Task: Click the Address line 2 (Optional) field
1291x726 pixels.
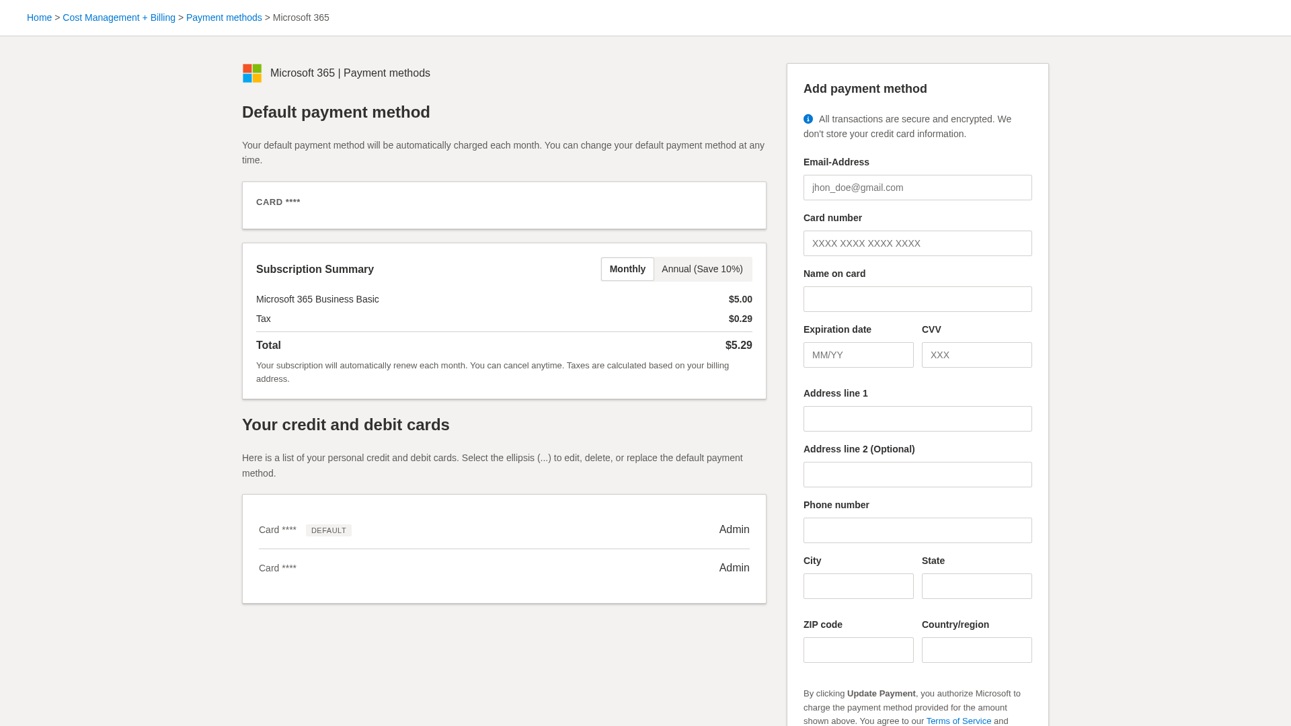Action: (917, 475)
